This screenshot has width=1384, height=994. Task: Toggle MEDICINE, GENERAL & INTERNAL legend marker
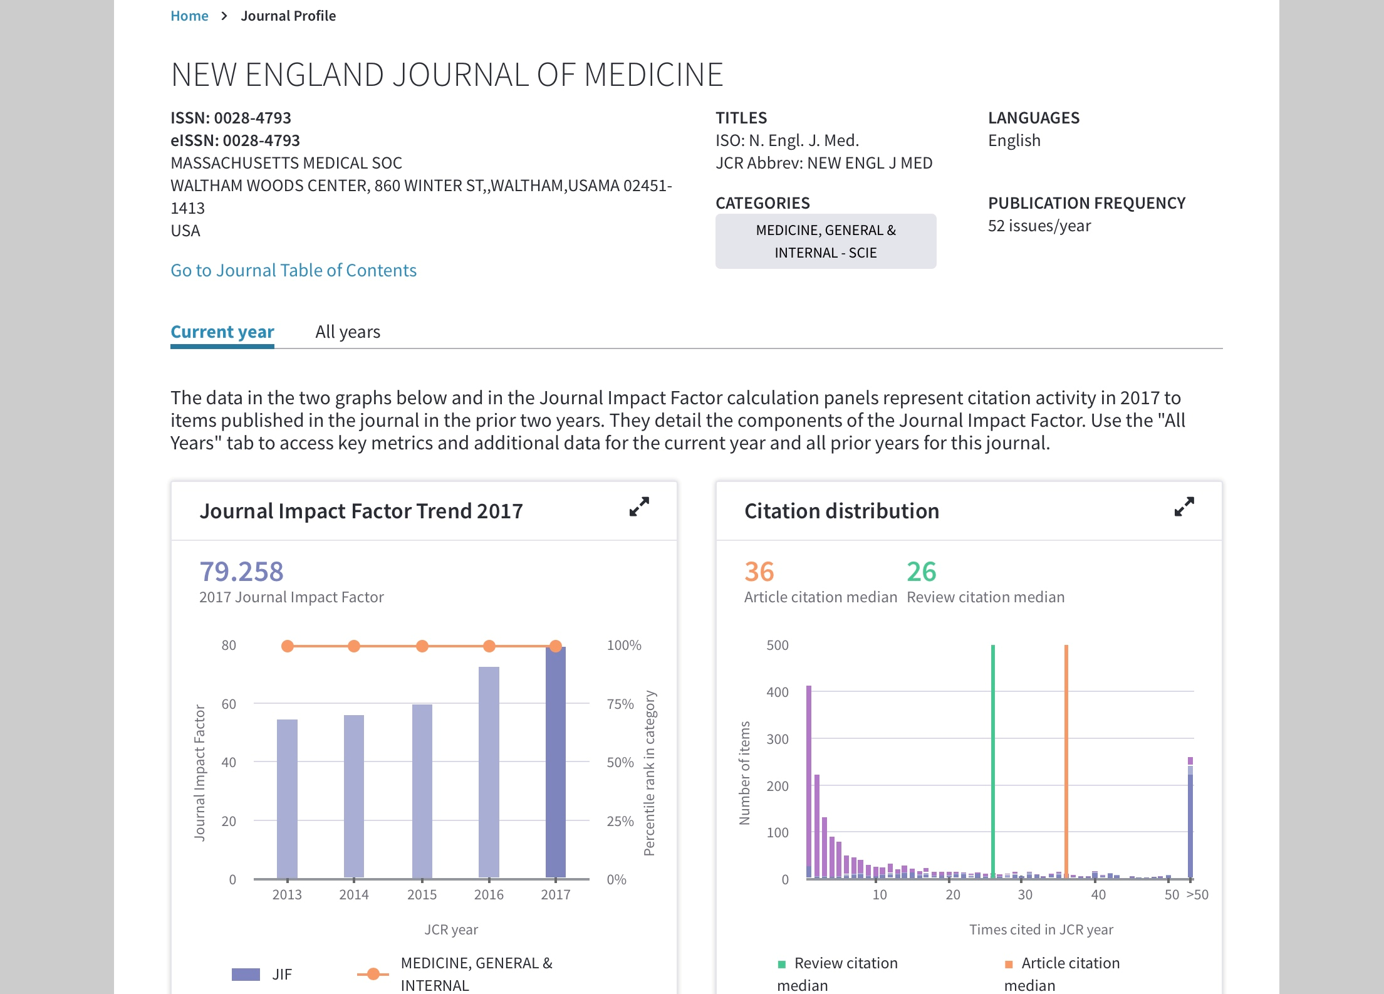373,974
